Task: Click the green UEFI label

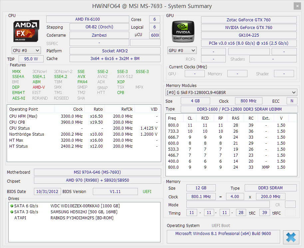Action: (x=147, y=192)
